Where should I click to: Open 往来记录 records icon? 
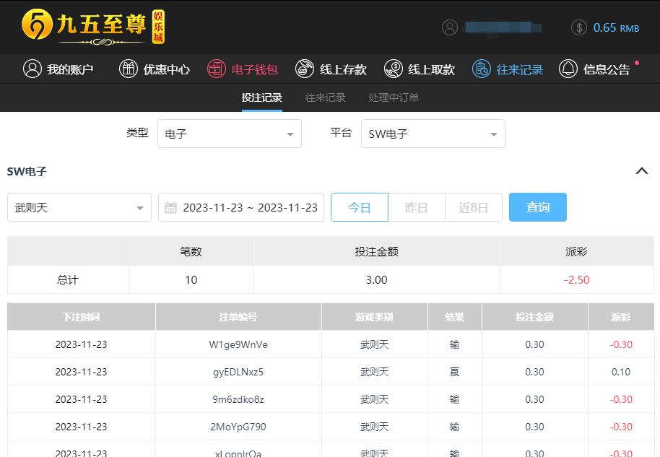click(482, 69)
